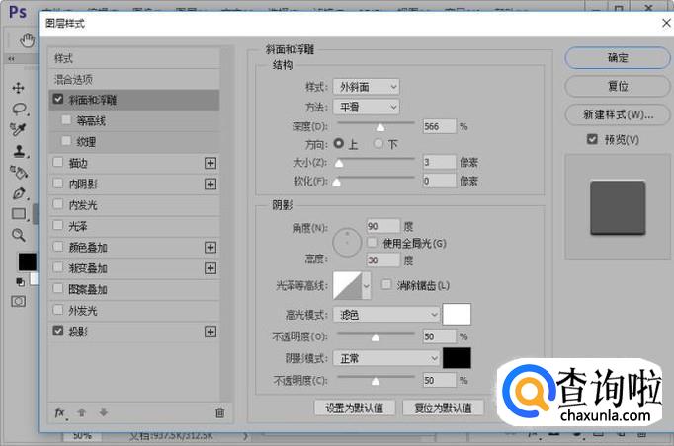Click the white highlight color swatch
Viewport: 674px width, 446px height.
pos(457,315)
